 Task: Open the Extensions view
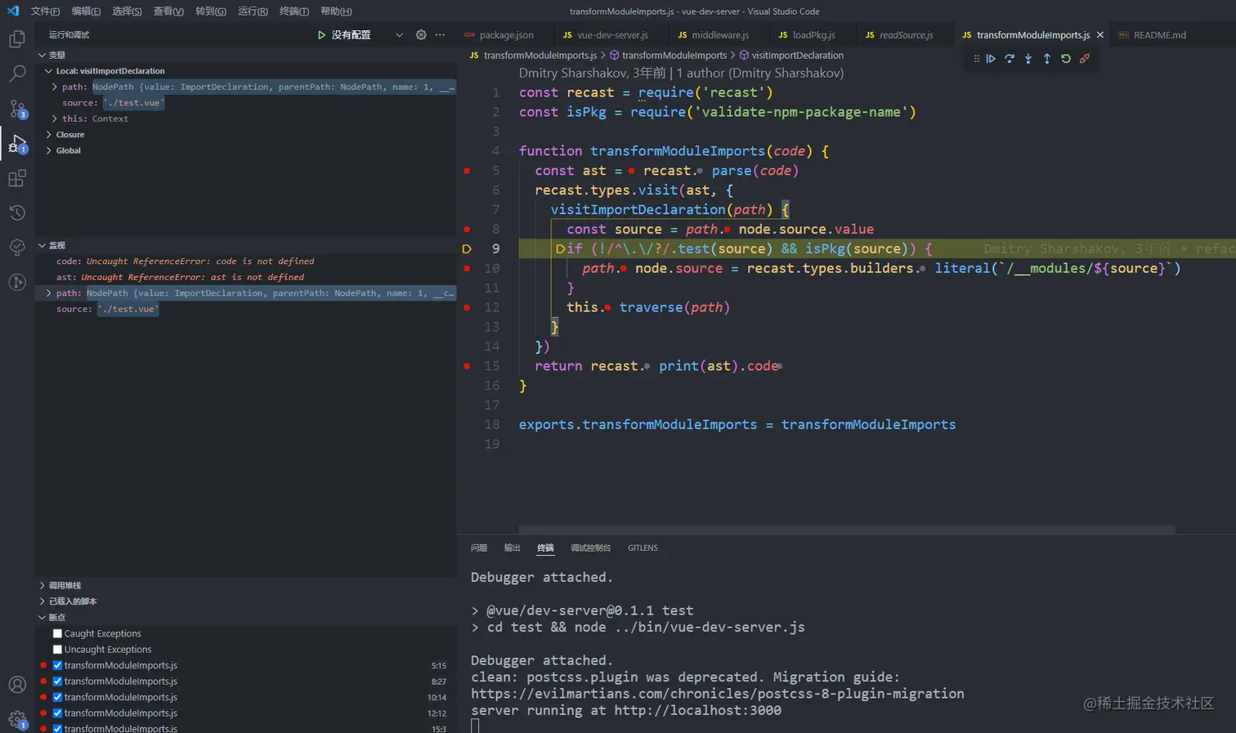coord(16,178)
